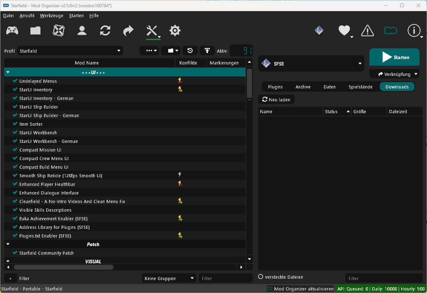Uncheck the StarUI Inventory - German mod
Screen dimensions: 427x293
[x=15, y=98]
